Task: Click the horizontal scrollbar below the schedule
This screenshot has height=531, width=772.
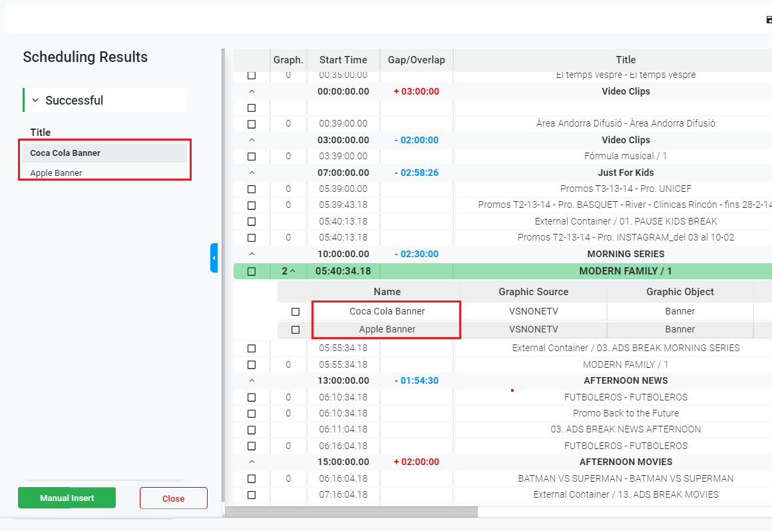Action: [x=351, y=512]
